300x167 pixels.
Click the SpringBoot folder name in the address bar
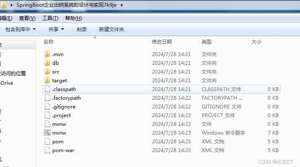point(66,5)
